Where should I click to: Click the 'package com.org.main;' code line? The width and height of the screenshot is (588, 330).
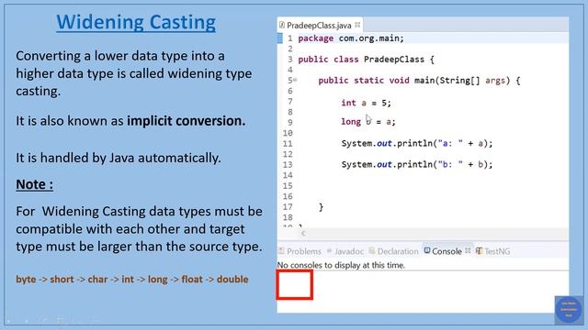(x=351, y=38)
